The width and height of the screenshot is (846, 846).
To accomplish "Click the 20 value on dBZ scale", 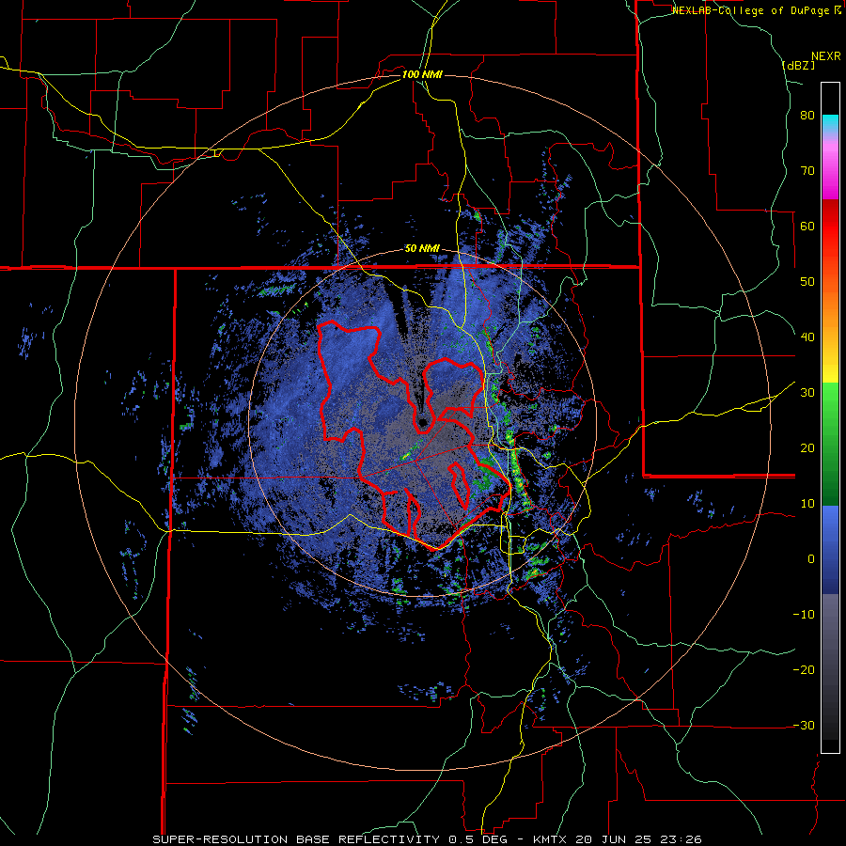I will coord(807,447).
